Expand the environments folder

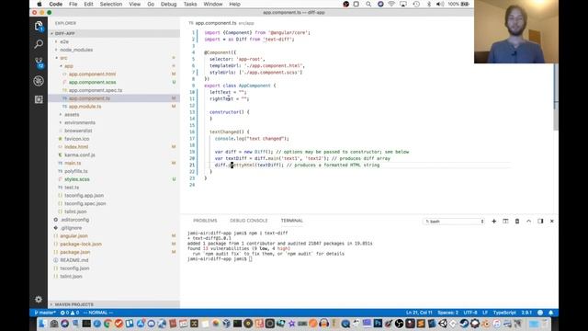click(80, 122)
